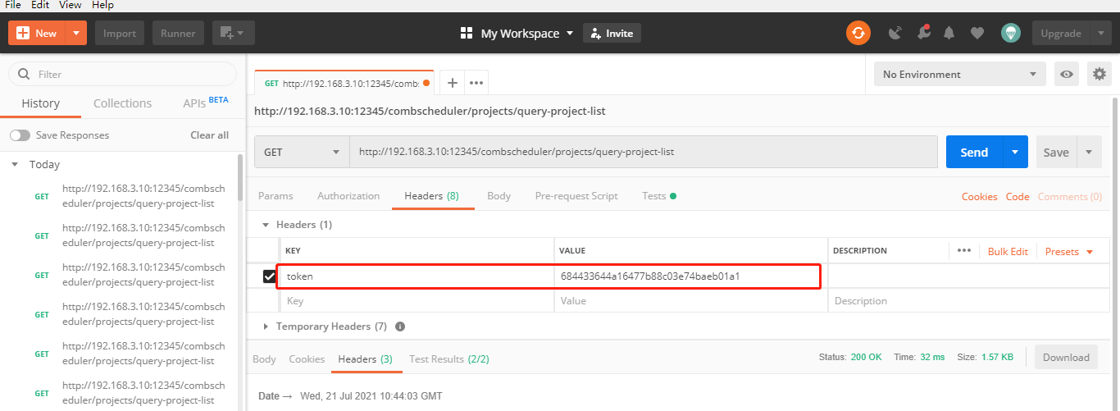Click the sync status icon
1120x411 pixels.
858,33
